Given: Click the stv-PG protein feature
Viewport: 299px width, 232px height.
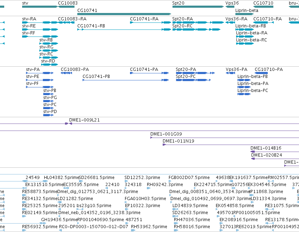Looking at the screenshot, I should (x=48, y=101).
